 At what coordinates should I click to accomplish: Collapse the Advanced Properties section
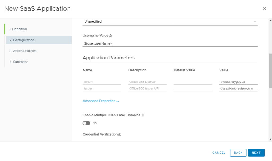coord(101,101)
